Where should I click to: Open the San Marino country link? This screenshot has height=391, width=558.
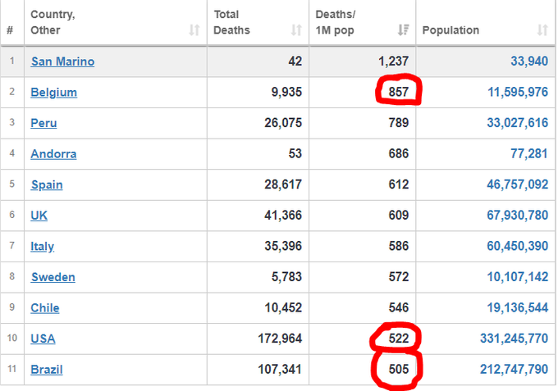pos(62,61)
